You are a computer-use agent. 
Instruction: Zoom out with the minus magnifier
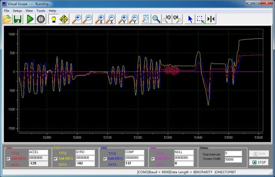(x=88, y=19)
